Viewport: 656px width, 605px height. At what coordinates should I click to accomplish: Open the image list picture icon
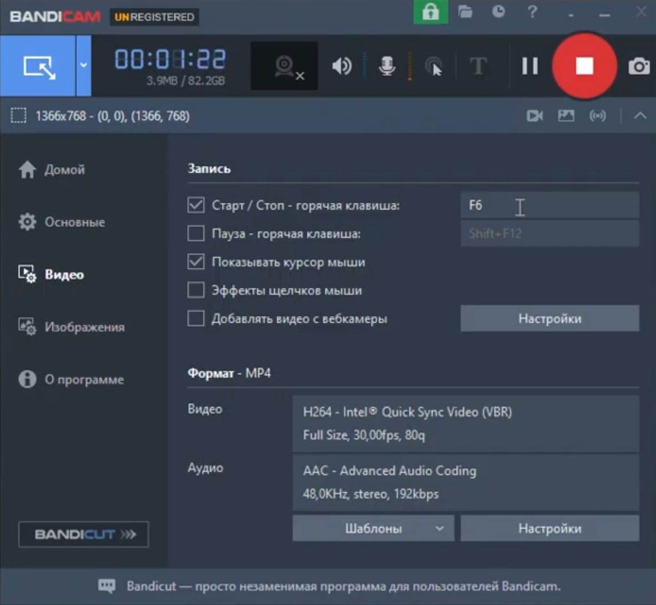pyautogui.click(x=566, y=115)
